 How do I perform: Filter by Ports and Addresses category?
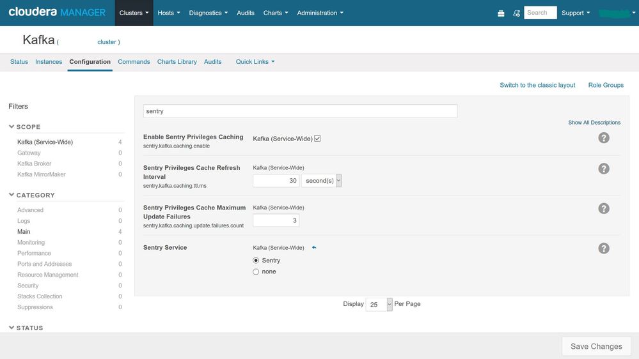(44, 264)
